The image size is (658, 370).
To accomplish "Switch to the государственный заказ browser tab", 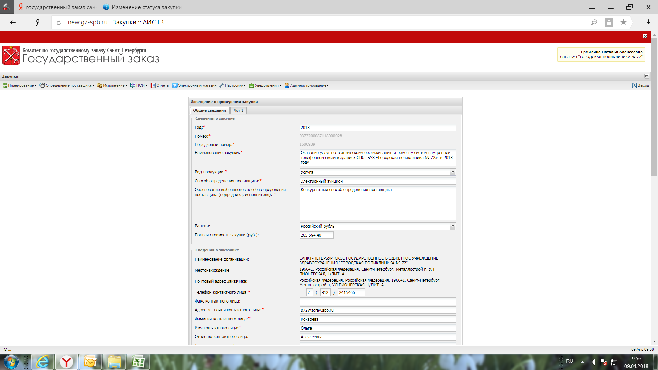I will (x=57, y=7).
